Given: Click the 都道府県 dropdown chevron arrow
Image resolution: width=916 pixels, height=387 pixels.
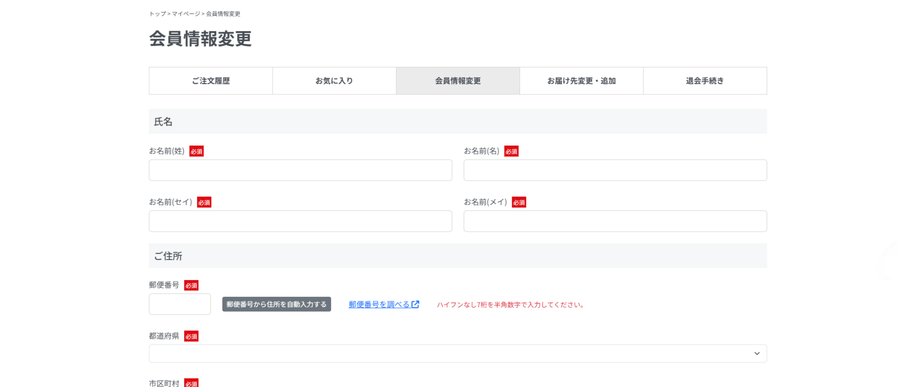Looking at the screenshot, I should [757, 353].
